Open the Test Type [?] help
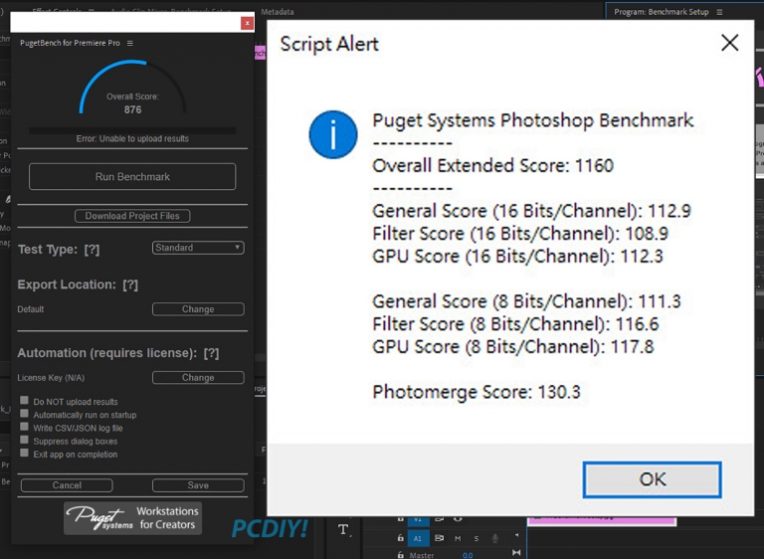The image size is (764, 559). point(92,250)
